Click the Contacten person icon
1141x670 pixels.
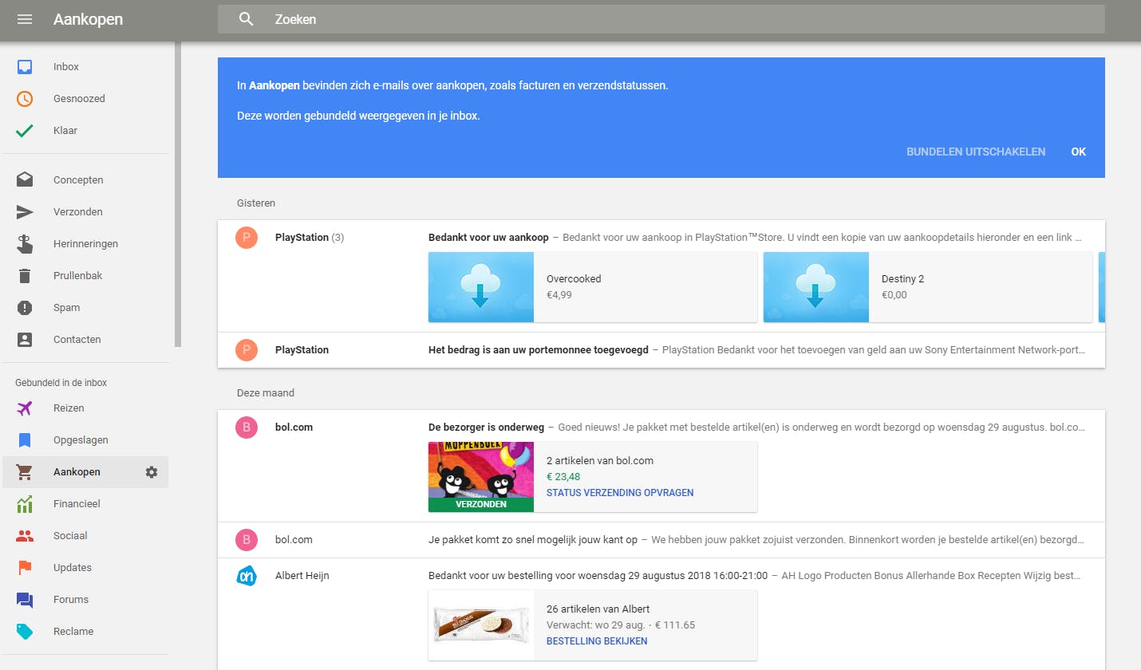coord(25,340)
